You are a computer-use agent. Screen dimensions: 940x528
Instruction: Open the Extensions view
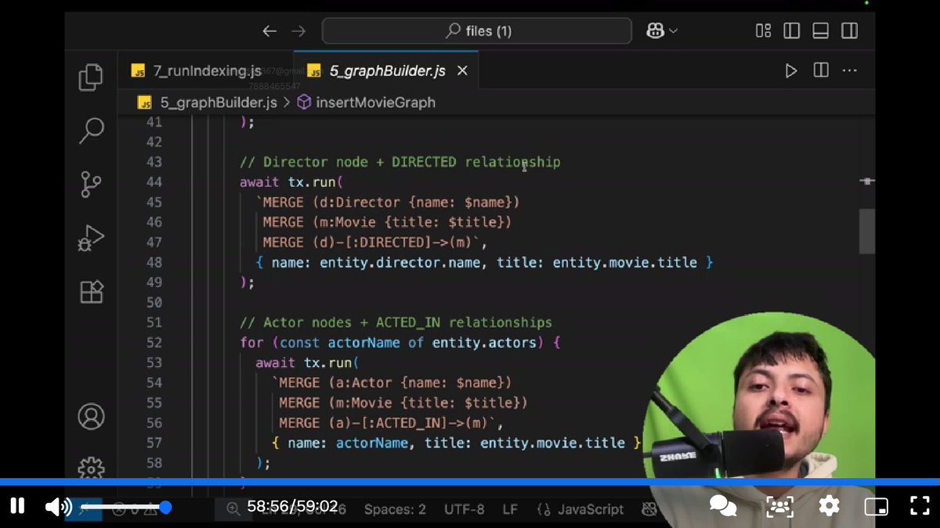(x=91, y=291)
